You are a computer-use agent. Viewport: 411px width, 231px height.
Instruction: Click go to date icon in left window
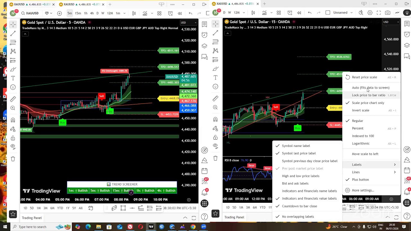[91, 208]
